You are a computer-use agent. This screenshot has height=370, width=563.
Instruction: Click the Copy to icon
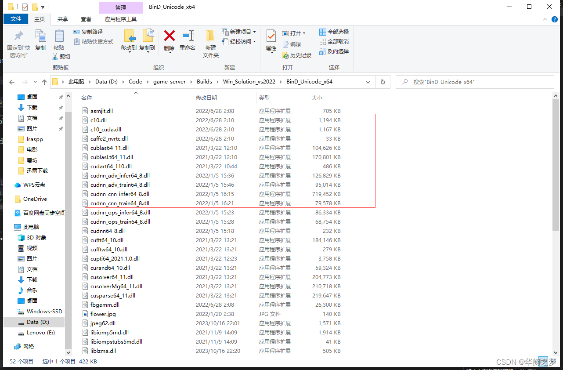tap(148, 36)
